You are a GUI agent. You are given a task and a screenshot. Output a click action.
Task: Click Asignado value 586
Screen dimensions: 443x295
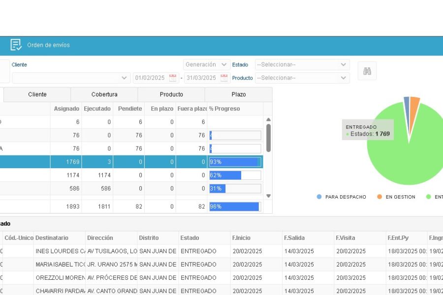point(74,189)
